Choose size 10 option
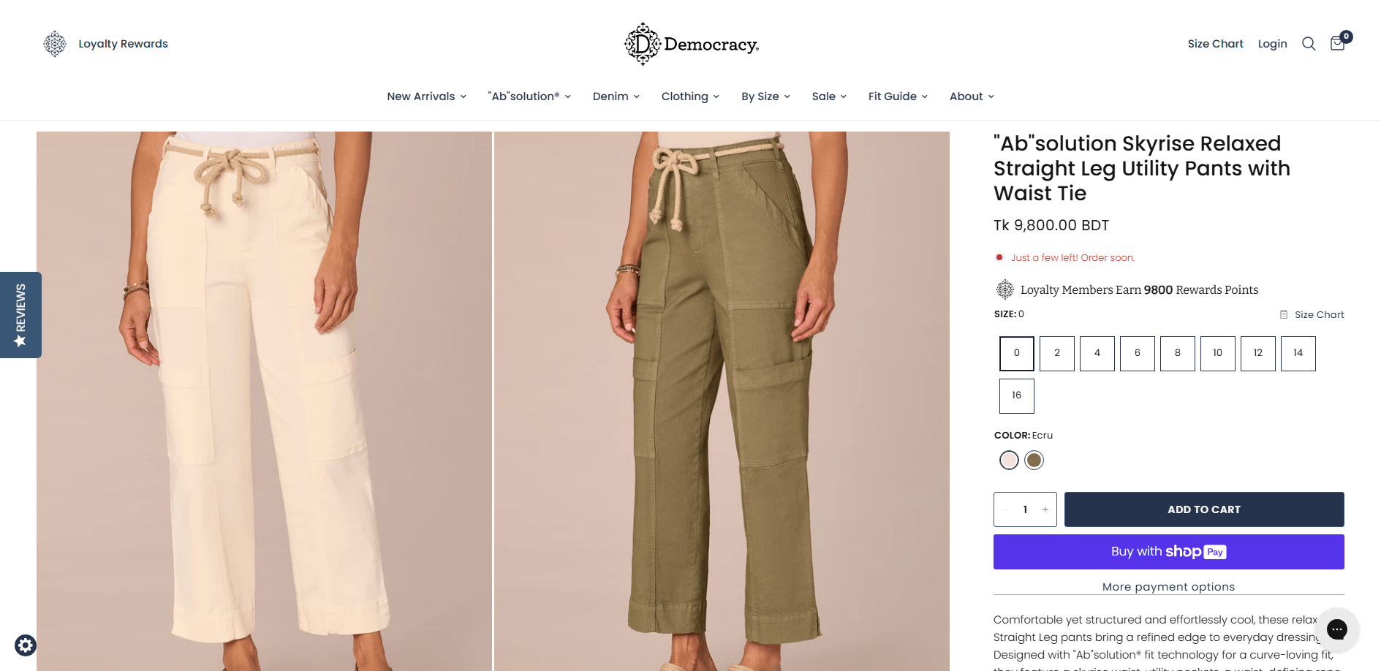The image size is (1381, 671). (x=1217, y=353)
